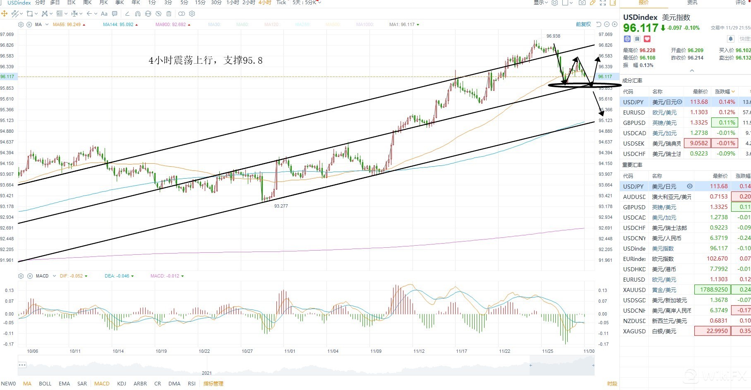Viewport: 751px width, 390px height.
Task: Select the wave pattern drawing tool
Action: 45,14
